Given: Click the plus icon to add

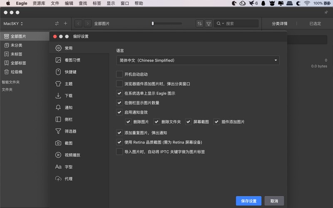Looking at the screenshot, I should pos(66,24).
